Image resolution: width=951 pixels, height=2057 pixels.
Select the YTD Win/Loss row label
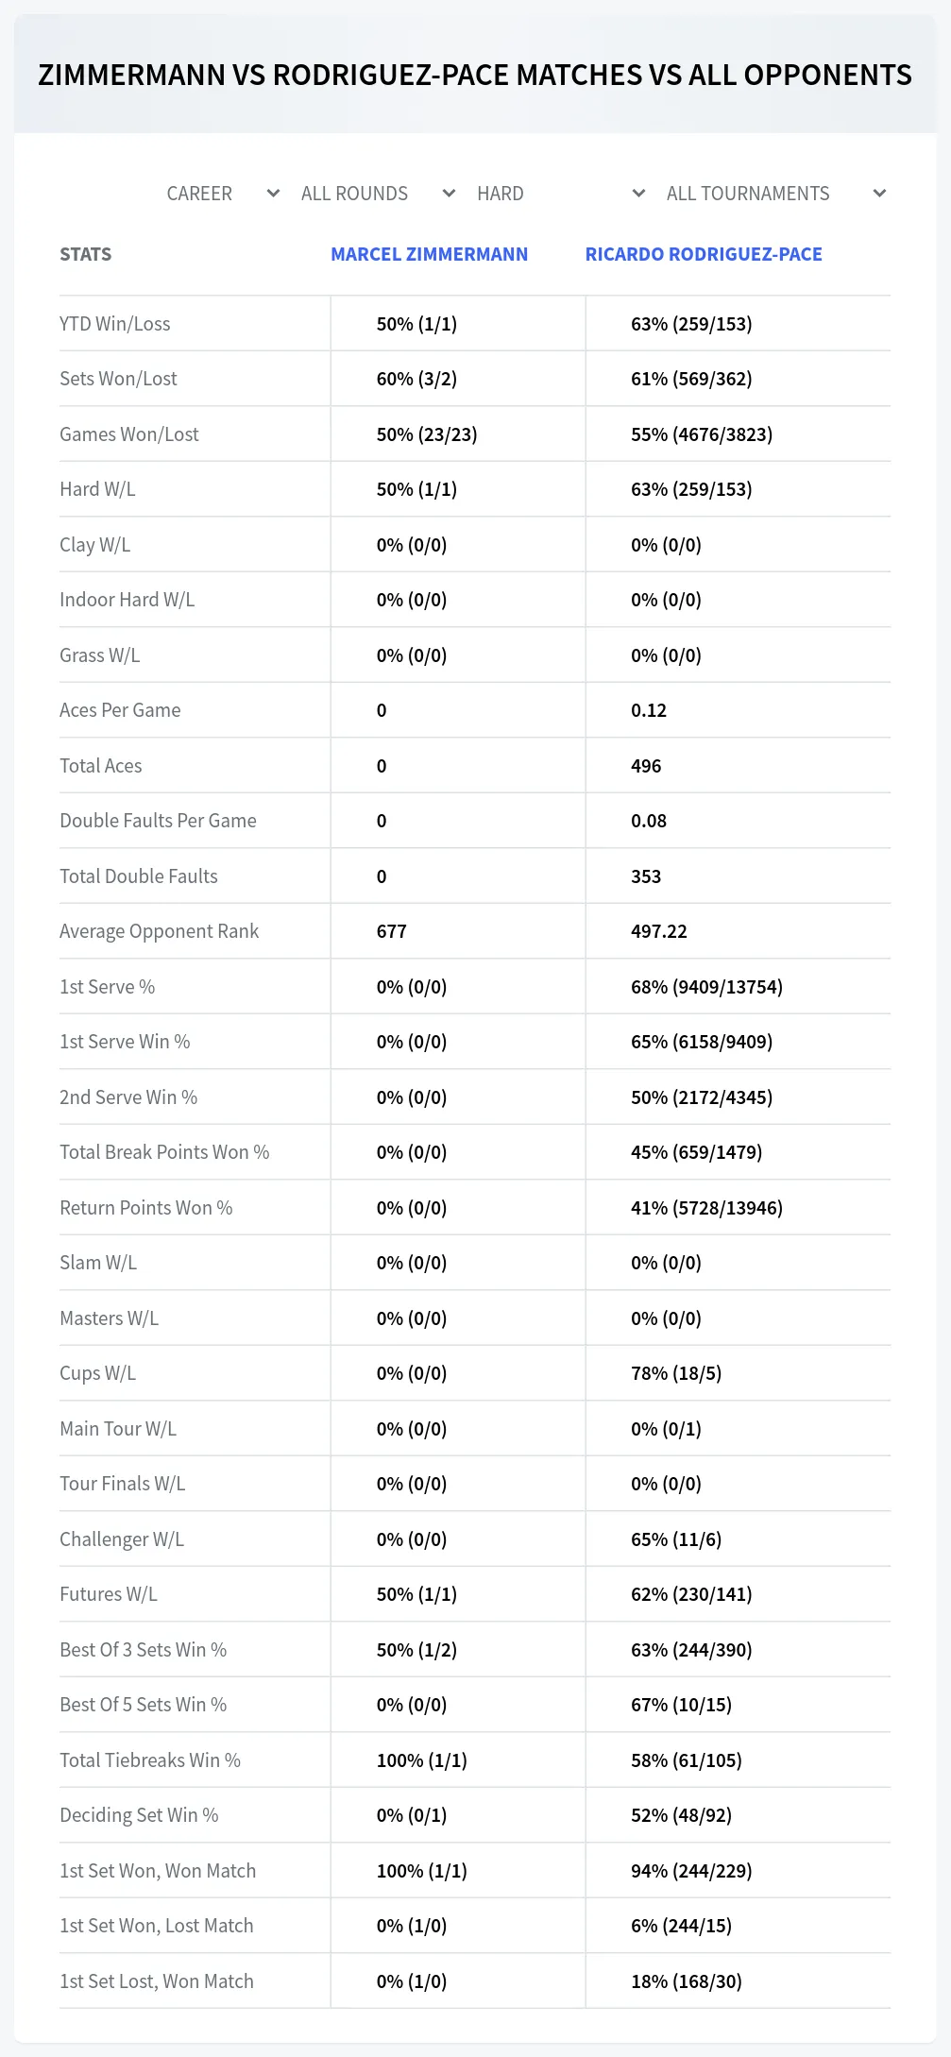point(115,324)
